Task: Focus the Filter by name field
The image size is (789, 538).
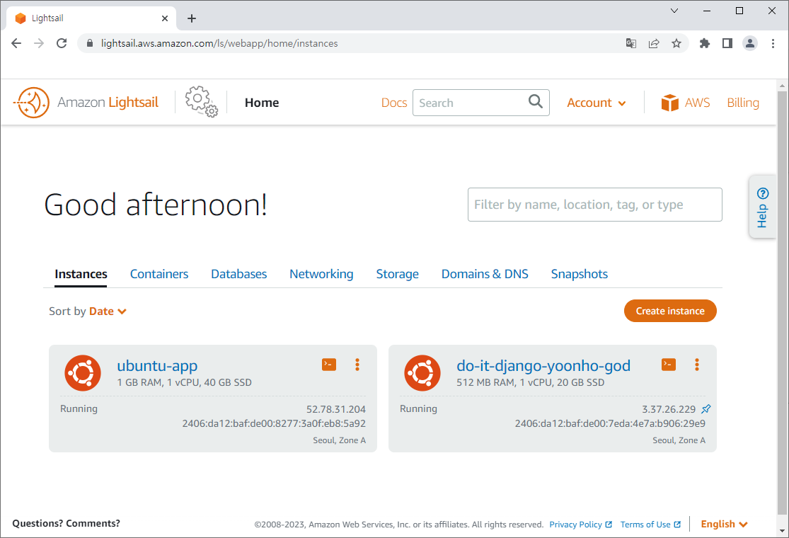Action: [595, 205]
